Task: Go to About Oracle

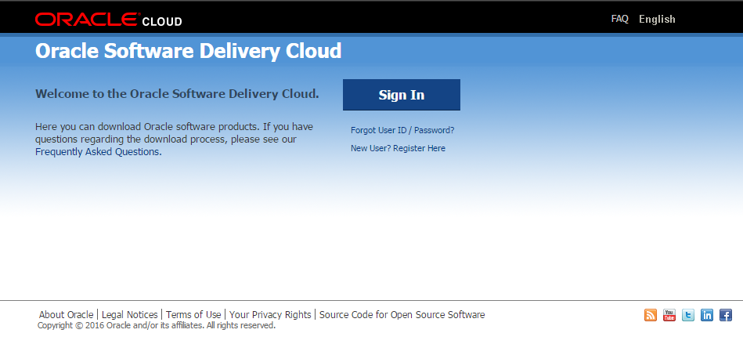Action: coord(66,315)
